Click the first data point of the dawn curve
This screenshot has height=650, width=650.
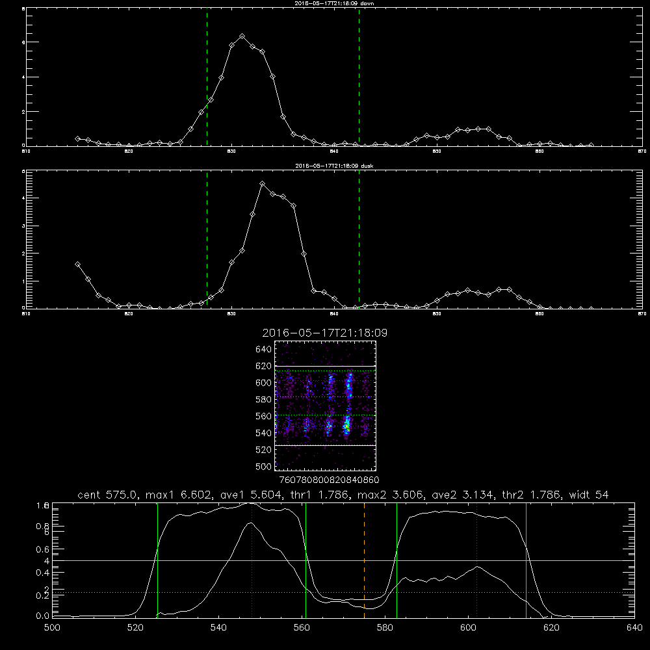pos(77,138)
